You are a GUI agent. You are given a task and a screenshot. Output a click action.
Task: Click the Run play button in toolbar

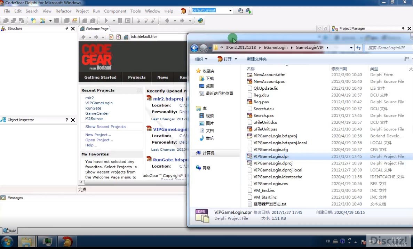(x=106, y=21)
